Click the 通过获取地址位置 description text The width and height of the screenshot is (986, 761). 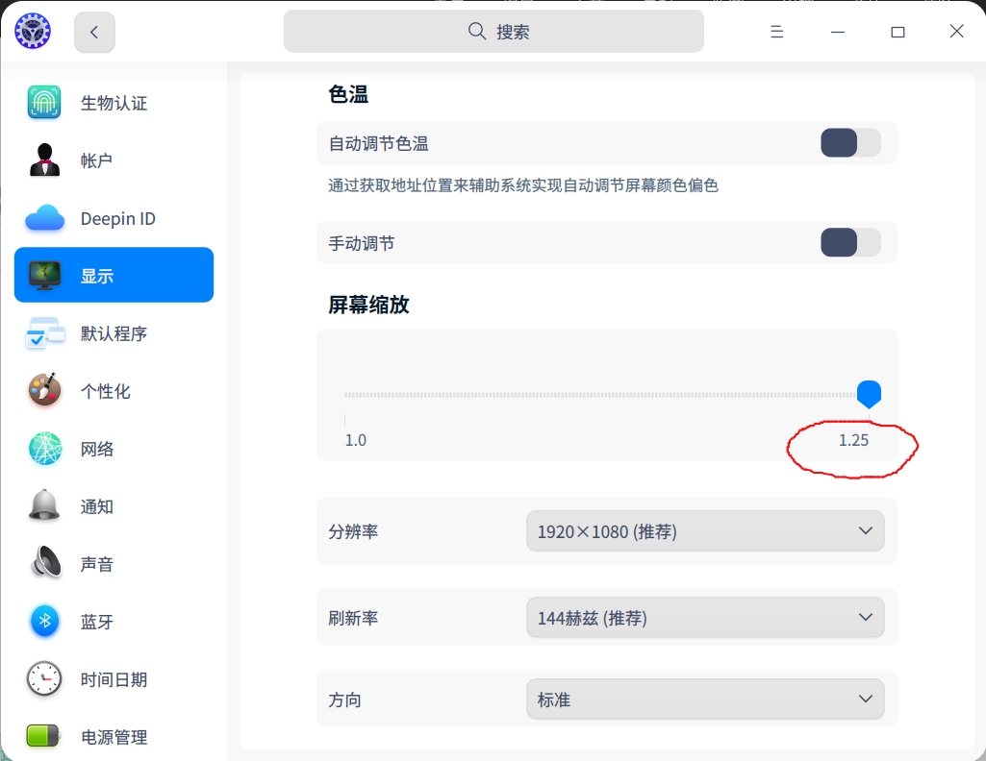[523, 185]
